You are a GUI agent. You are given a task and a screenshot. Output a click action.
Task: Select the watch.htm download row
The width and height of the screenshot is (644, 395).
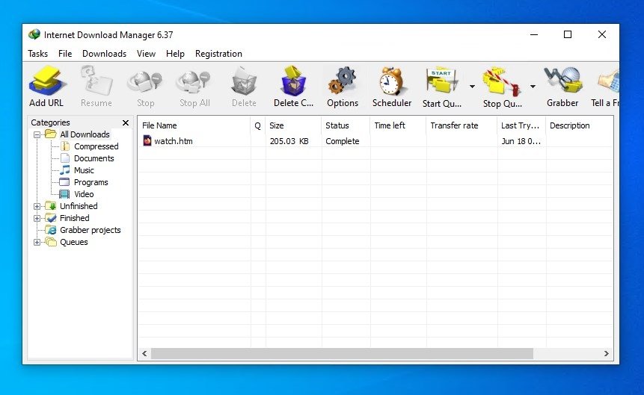pyautogui.click(x=375, y=141)
